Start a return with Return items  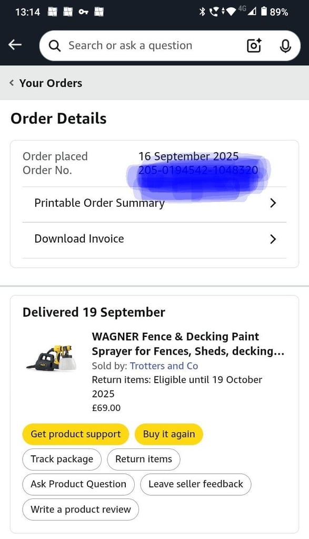[144, 459]
